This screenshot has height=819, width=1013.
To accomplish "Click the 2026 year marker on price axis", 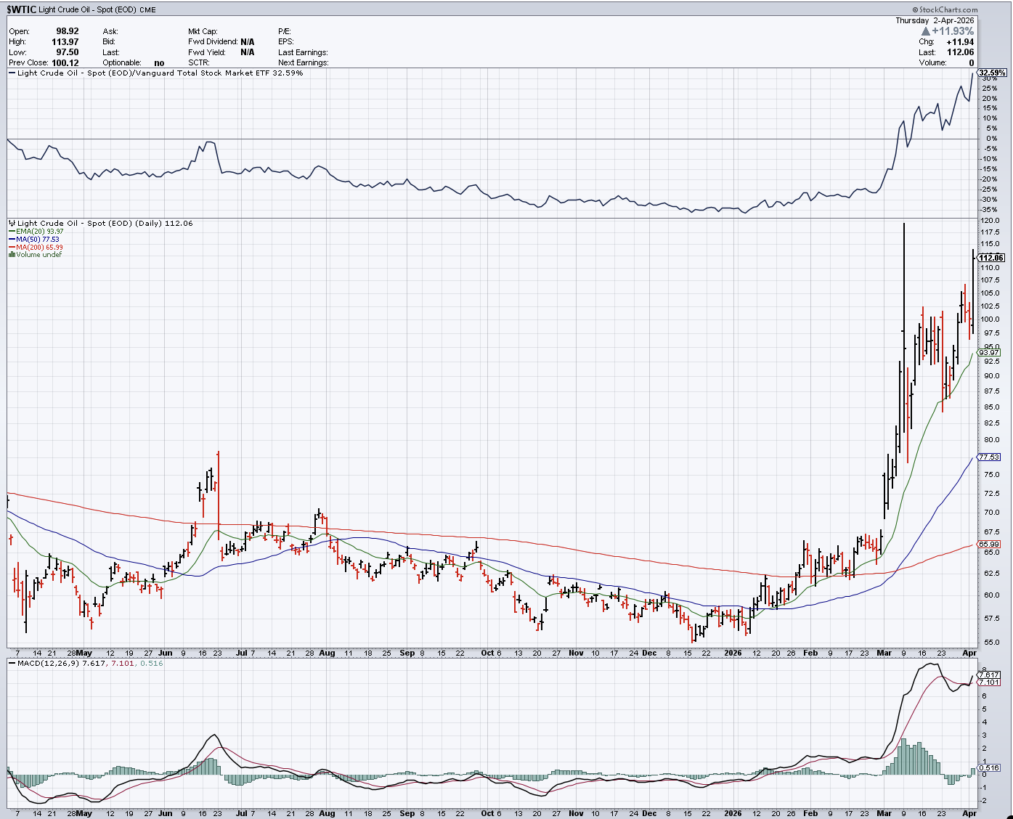I will tap(733, 653).
